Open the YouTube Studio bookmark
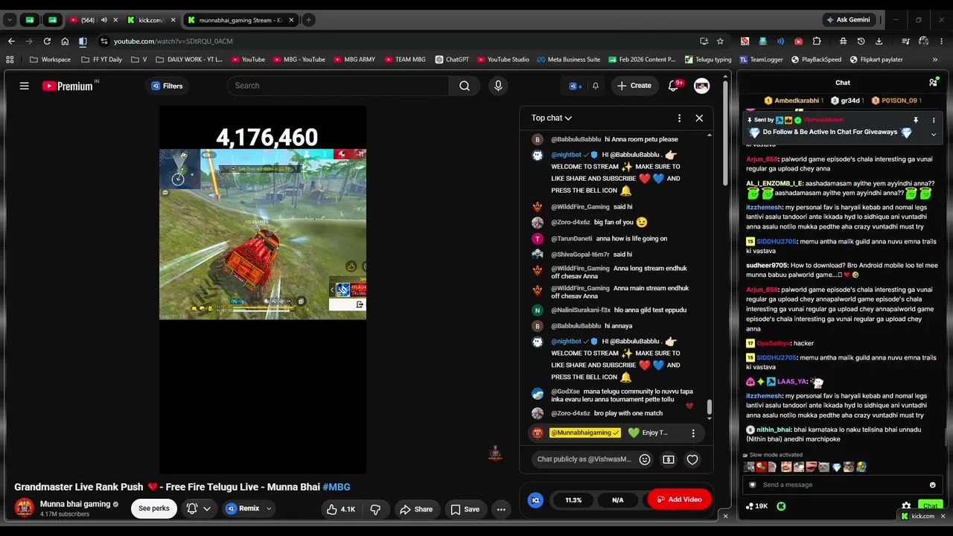The image size is (953, 536). [503, 60]
